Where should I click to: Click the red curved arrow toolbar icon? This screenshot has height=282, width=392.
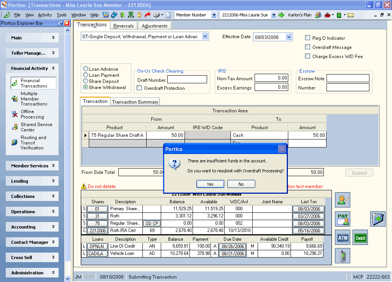click(x=148, y=15)
